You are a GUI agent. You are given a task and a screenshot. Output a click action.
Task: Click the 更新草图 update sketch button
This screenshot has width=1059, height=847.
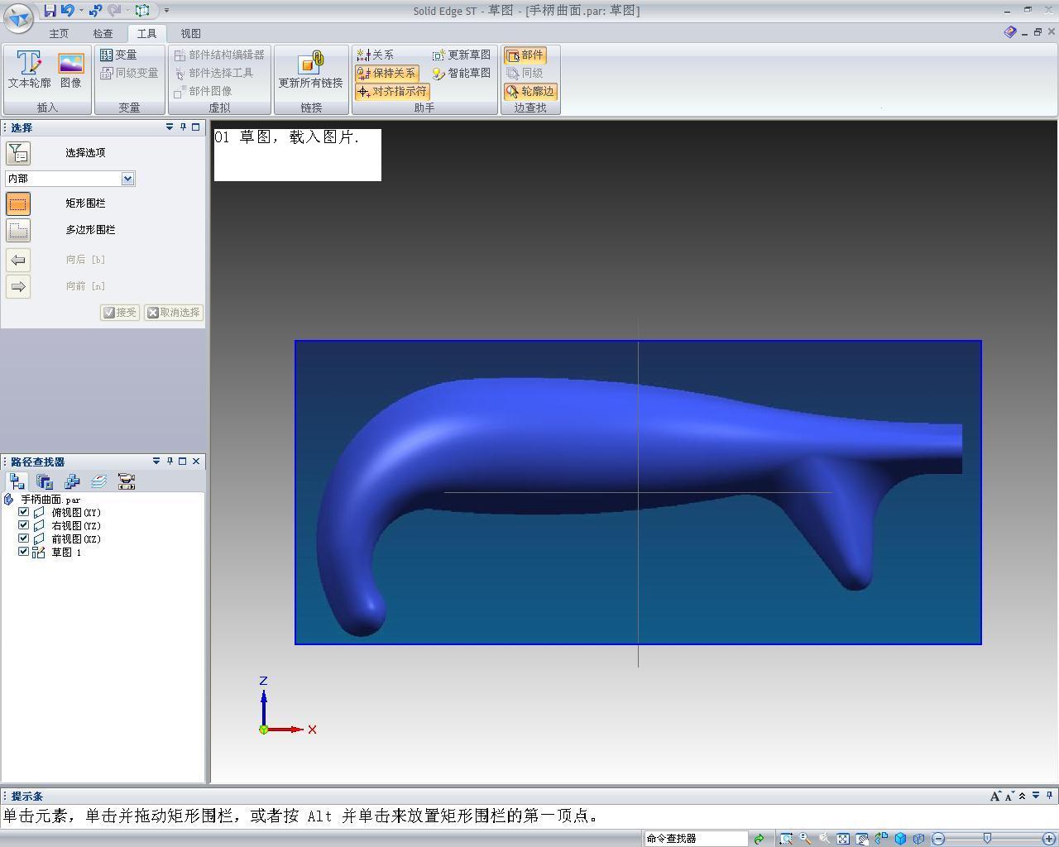(x=461, y=55)
